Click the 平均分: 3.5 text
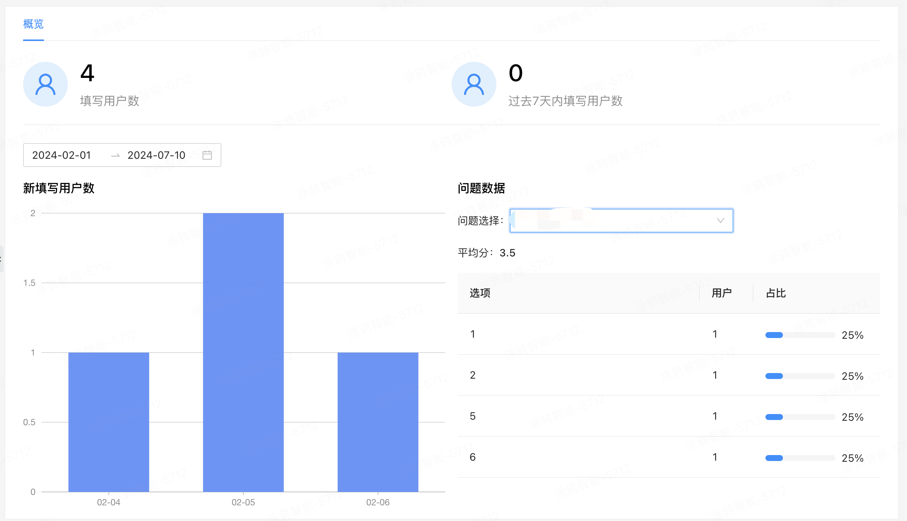907x521 pixels. tap(486, 253)
